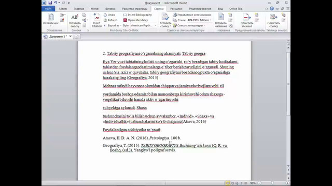The image size is (332, 186).
Task: Open the Оглавление table of contents button
Action: [51, 20]
